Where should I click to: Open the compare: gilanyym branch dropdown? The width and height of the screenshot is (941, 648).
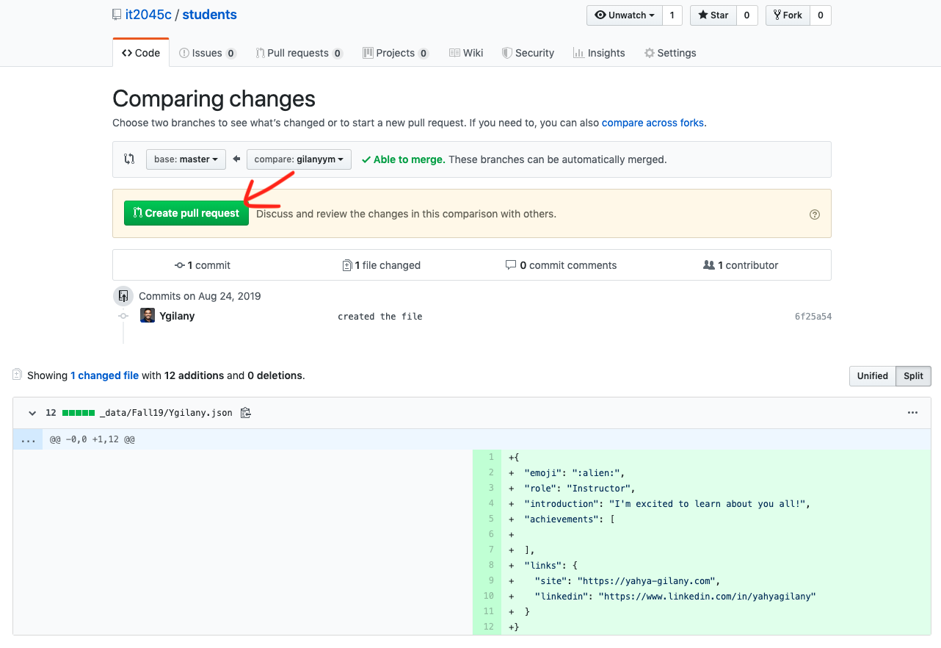(x=299, y=159)
